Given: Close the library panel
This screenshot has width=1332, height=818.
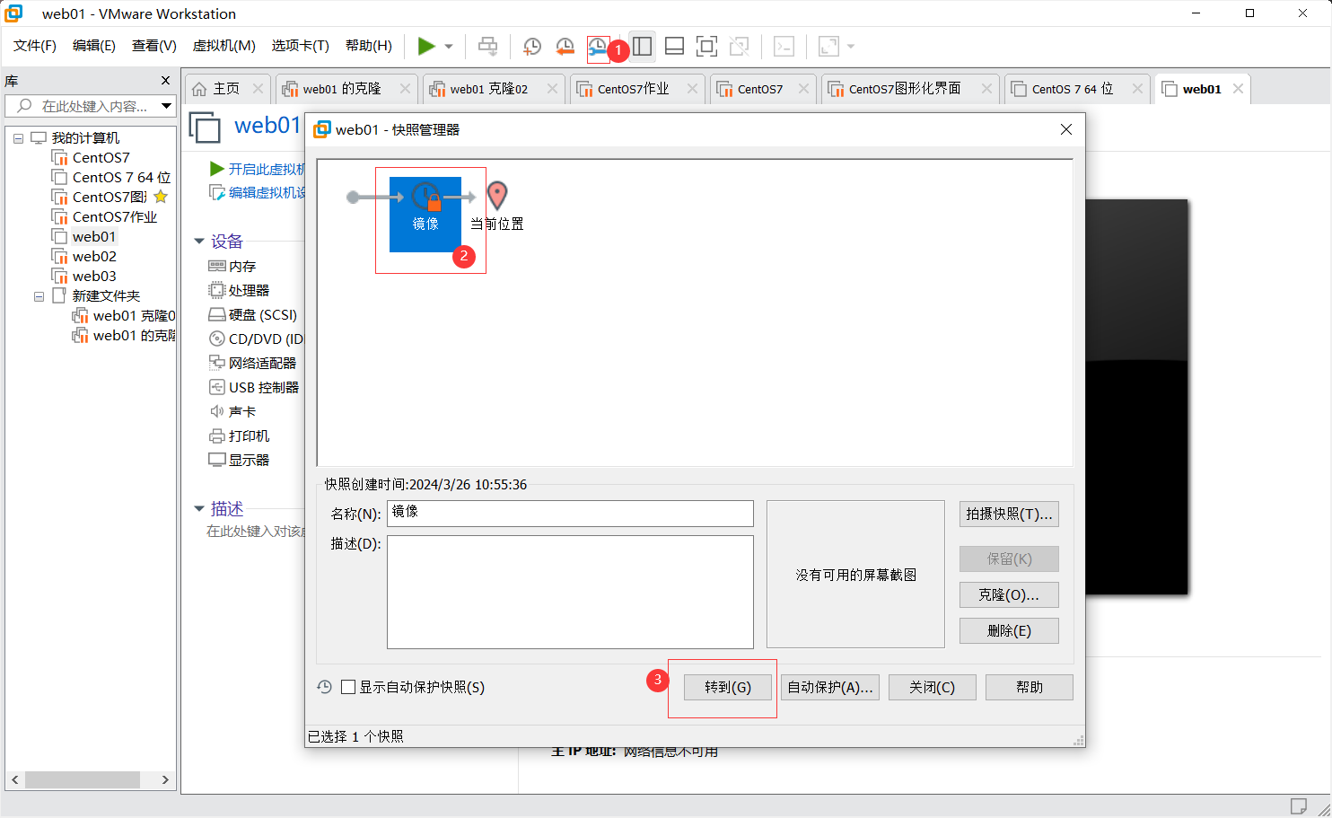Looking at the screenshot, I should [x=165, y=81].
